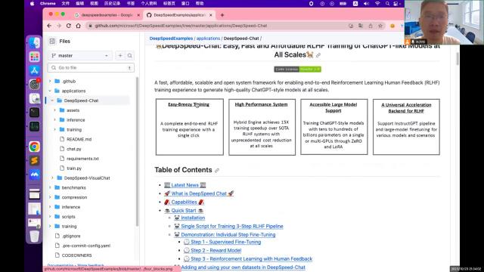Click the browser forward arrow
Image resolution: width=484 pixels, height=272 pixels.
pos(59,26)
